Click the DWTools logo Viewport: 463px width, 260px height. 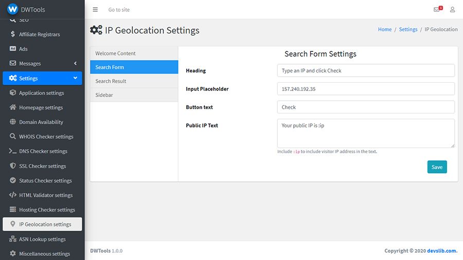(x=12, y=9)
